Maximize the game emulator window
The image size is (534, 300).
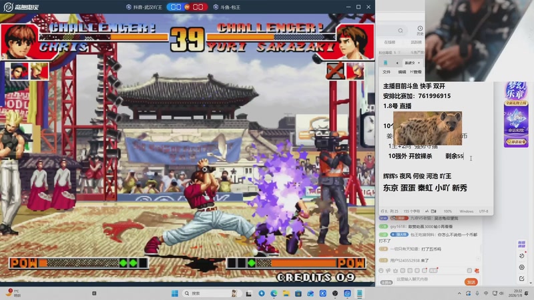point(358,7)
